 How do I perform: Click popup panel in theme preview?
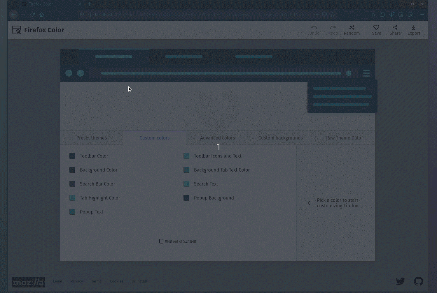[x=342, y=96]
